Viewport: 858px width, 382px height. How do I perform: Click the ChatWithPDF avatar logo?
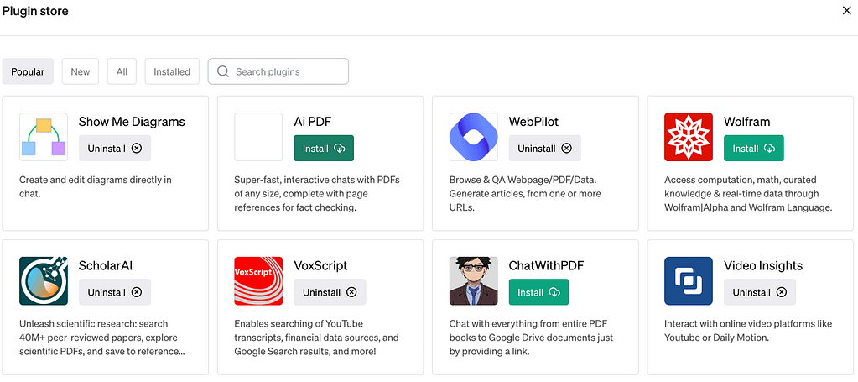(x=473, y=280)
